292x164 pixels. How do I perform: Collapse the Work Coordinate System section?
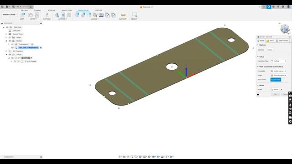258,67
